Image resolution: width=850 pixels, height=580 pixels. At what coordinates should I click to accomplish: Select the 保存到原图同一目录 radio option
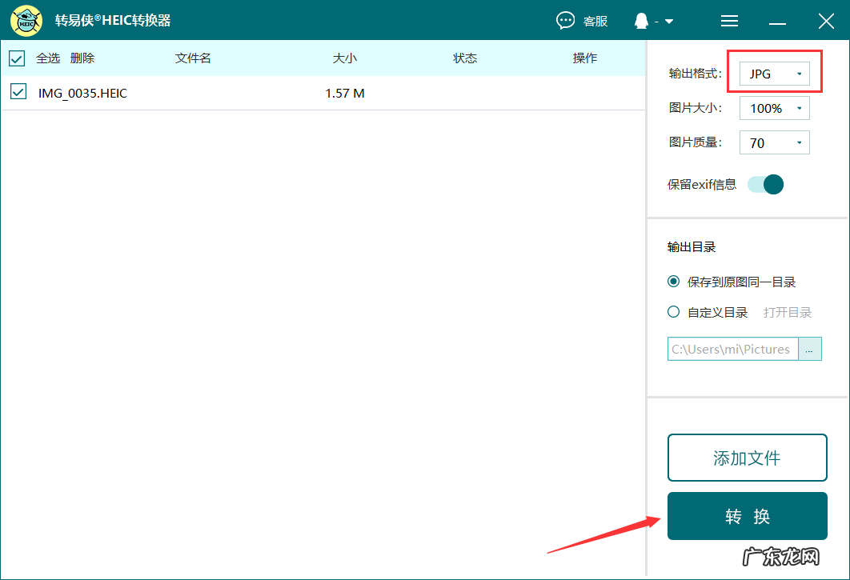[673, 282]
